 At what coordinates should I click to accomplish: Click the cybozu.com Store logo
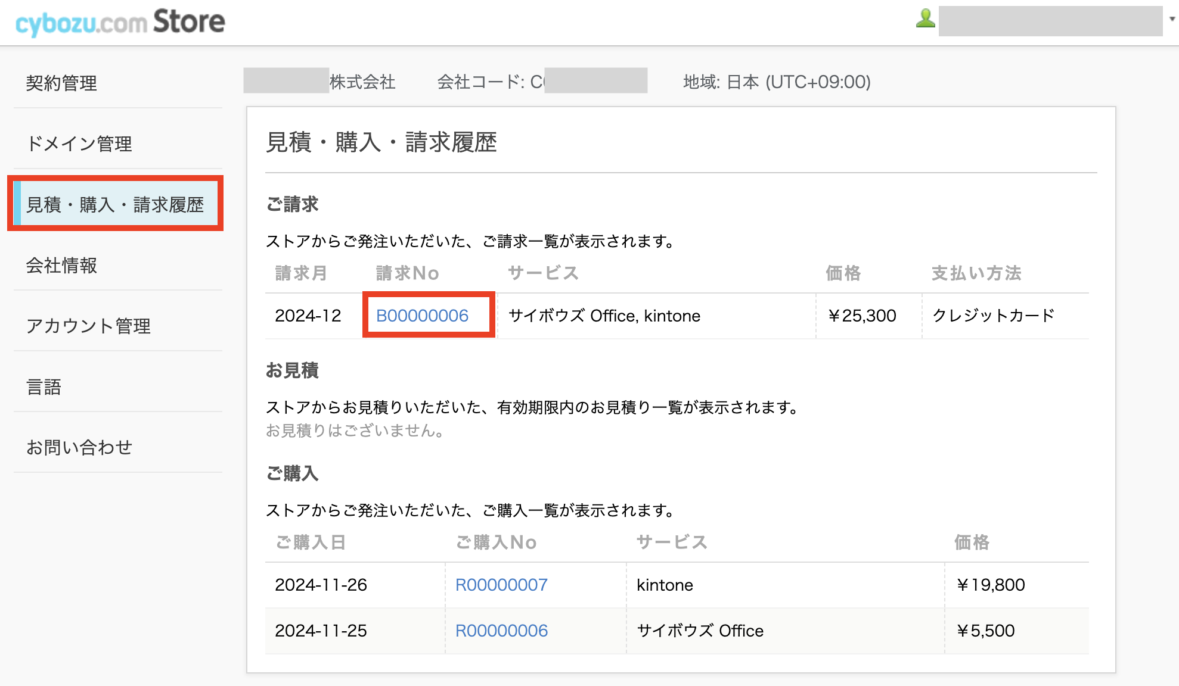pyautogui.click(x=120, y=23)
